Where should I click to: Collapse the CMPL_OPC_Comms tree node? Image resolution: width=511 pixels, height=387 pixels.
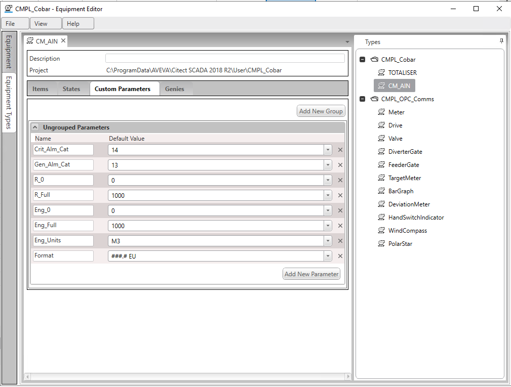click(x=363, y=99)
